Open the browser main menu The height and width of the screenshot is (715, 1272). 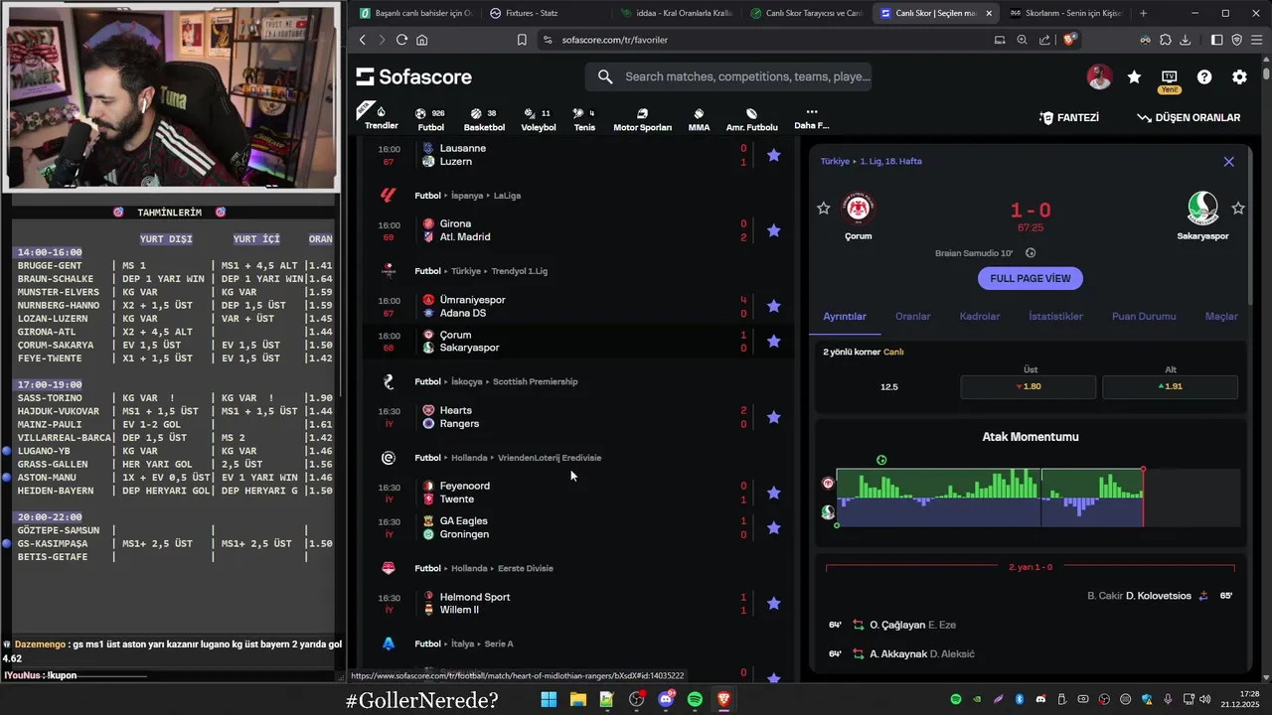[x=1256, y=40]
